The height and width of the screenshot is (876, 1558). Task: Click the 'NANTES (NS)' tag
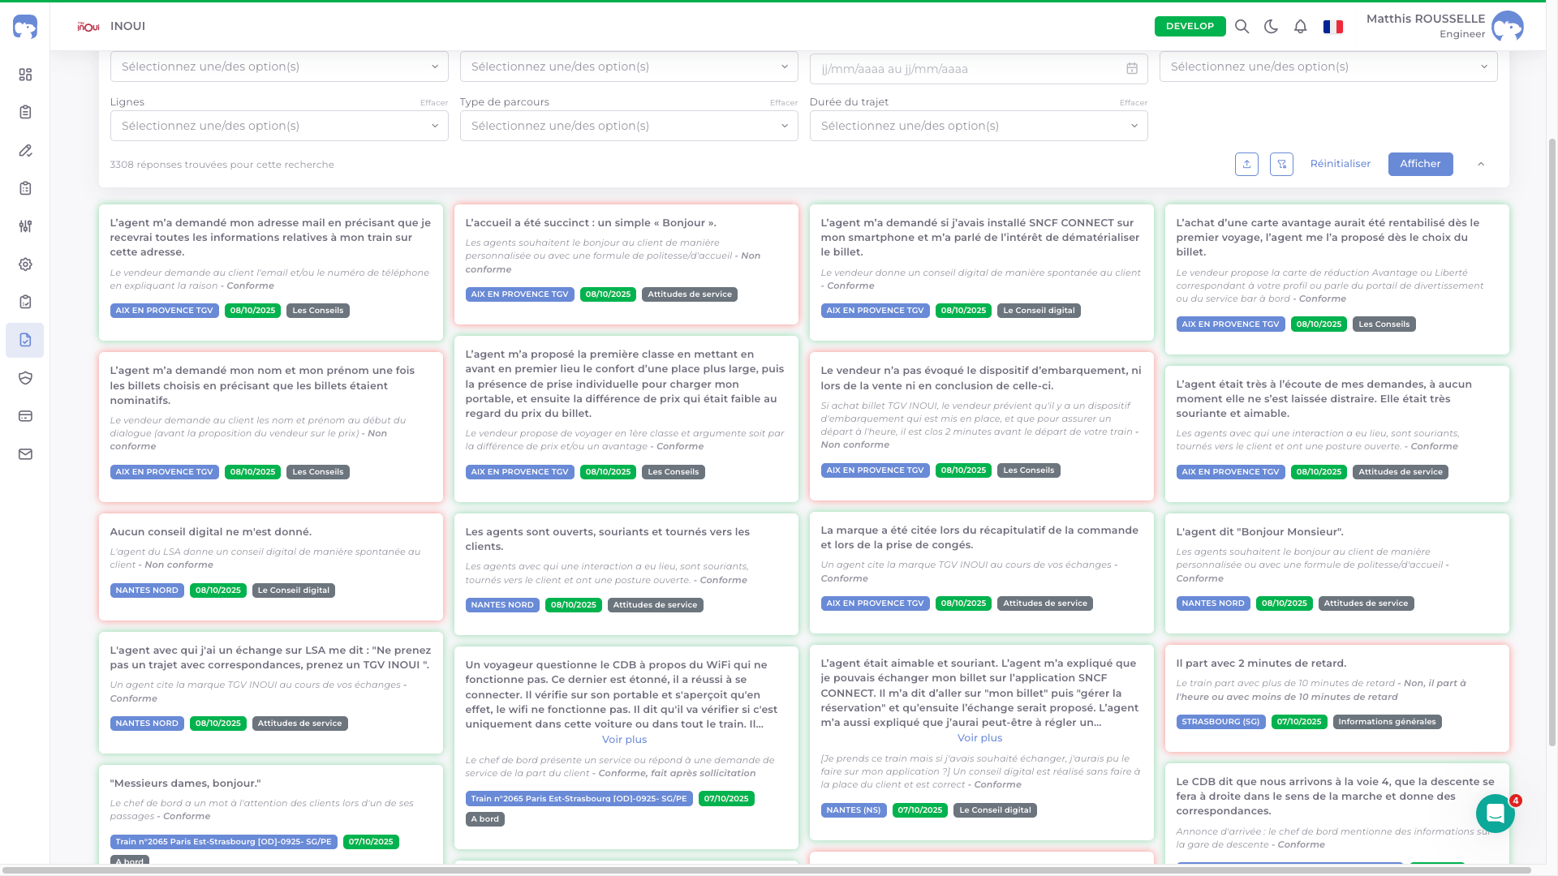[x=854, y=810]
